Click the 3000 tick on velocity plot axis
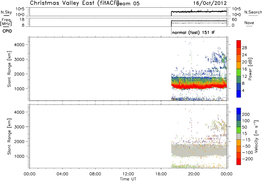 (x=19, y=127)
